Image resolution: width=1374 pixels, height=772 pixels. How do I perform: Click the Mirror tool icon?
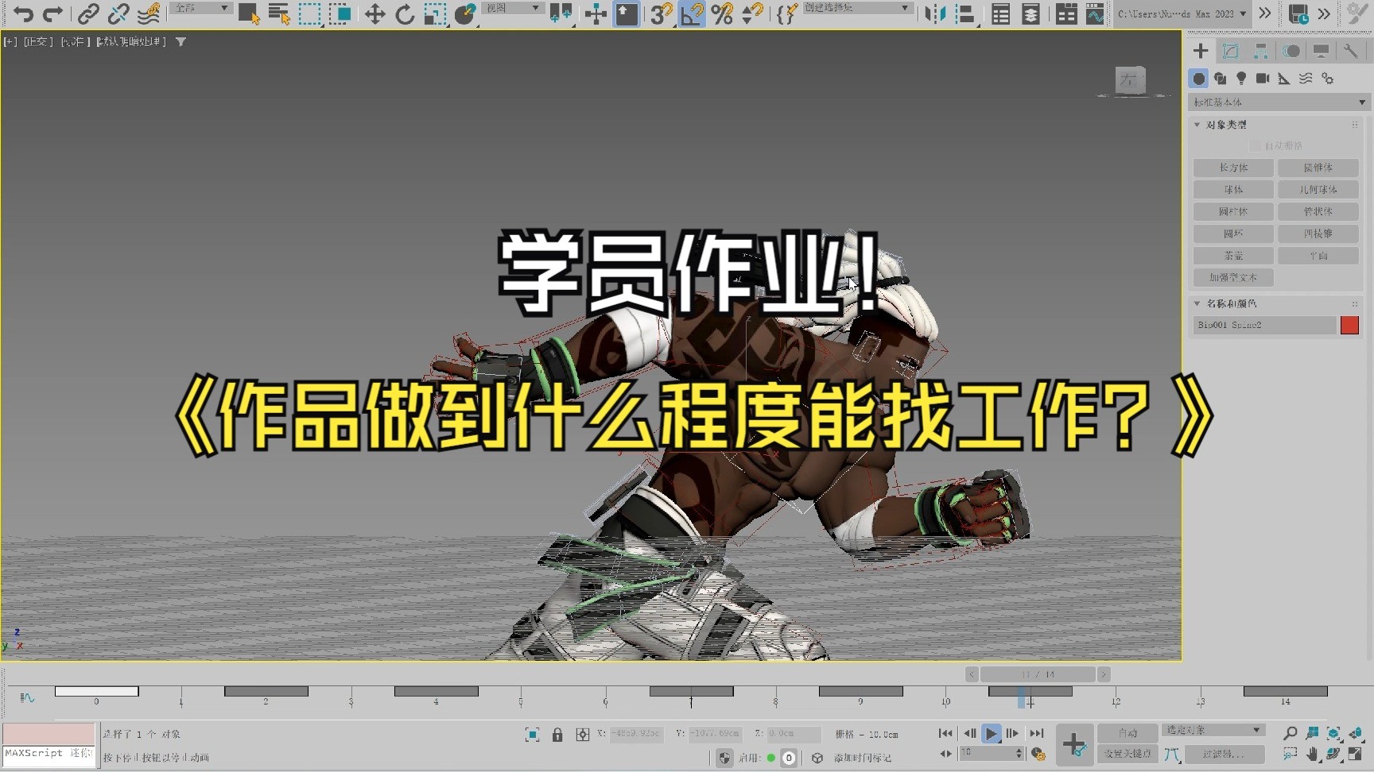(x=936, y=14)
